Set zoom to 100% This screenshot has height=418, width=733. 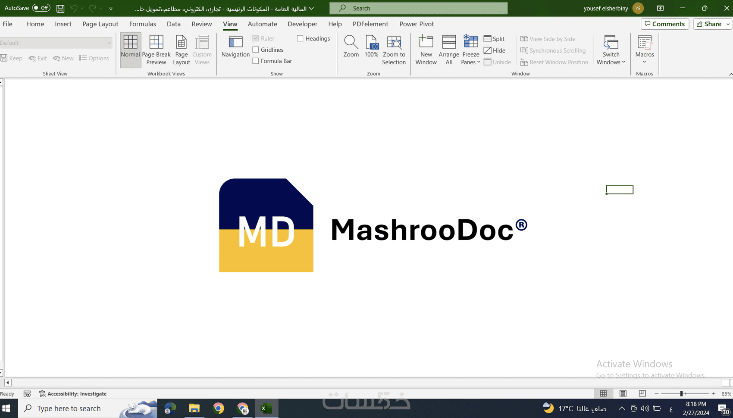371,47
